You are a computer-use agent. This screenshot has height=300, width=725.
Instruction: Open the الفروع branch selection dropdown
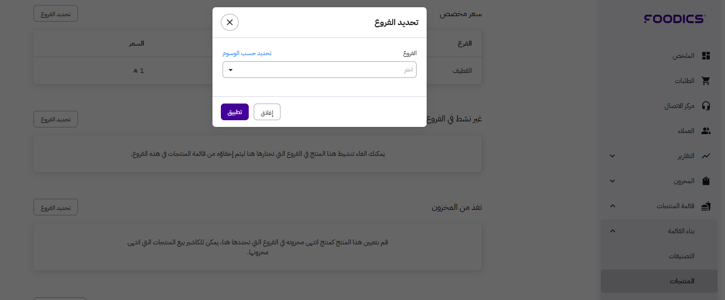click(319, 70)
